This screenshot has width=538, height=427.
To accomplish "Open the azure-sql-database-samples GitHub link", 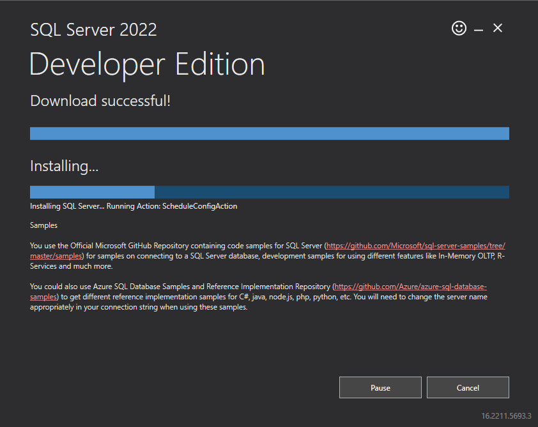I will tap(410, 287).
